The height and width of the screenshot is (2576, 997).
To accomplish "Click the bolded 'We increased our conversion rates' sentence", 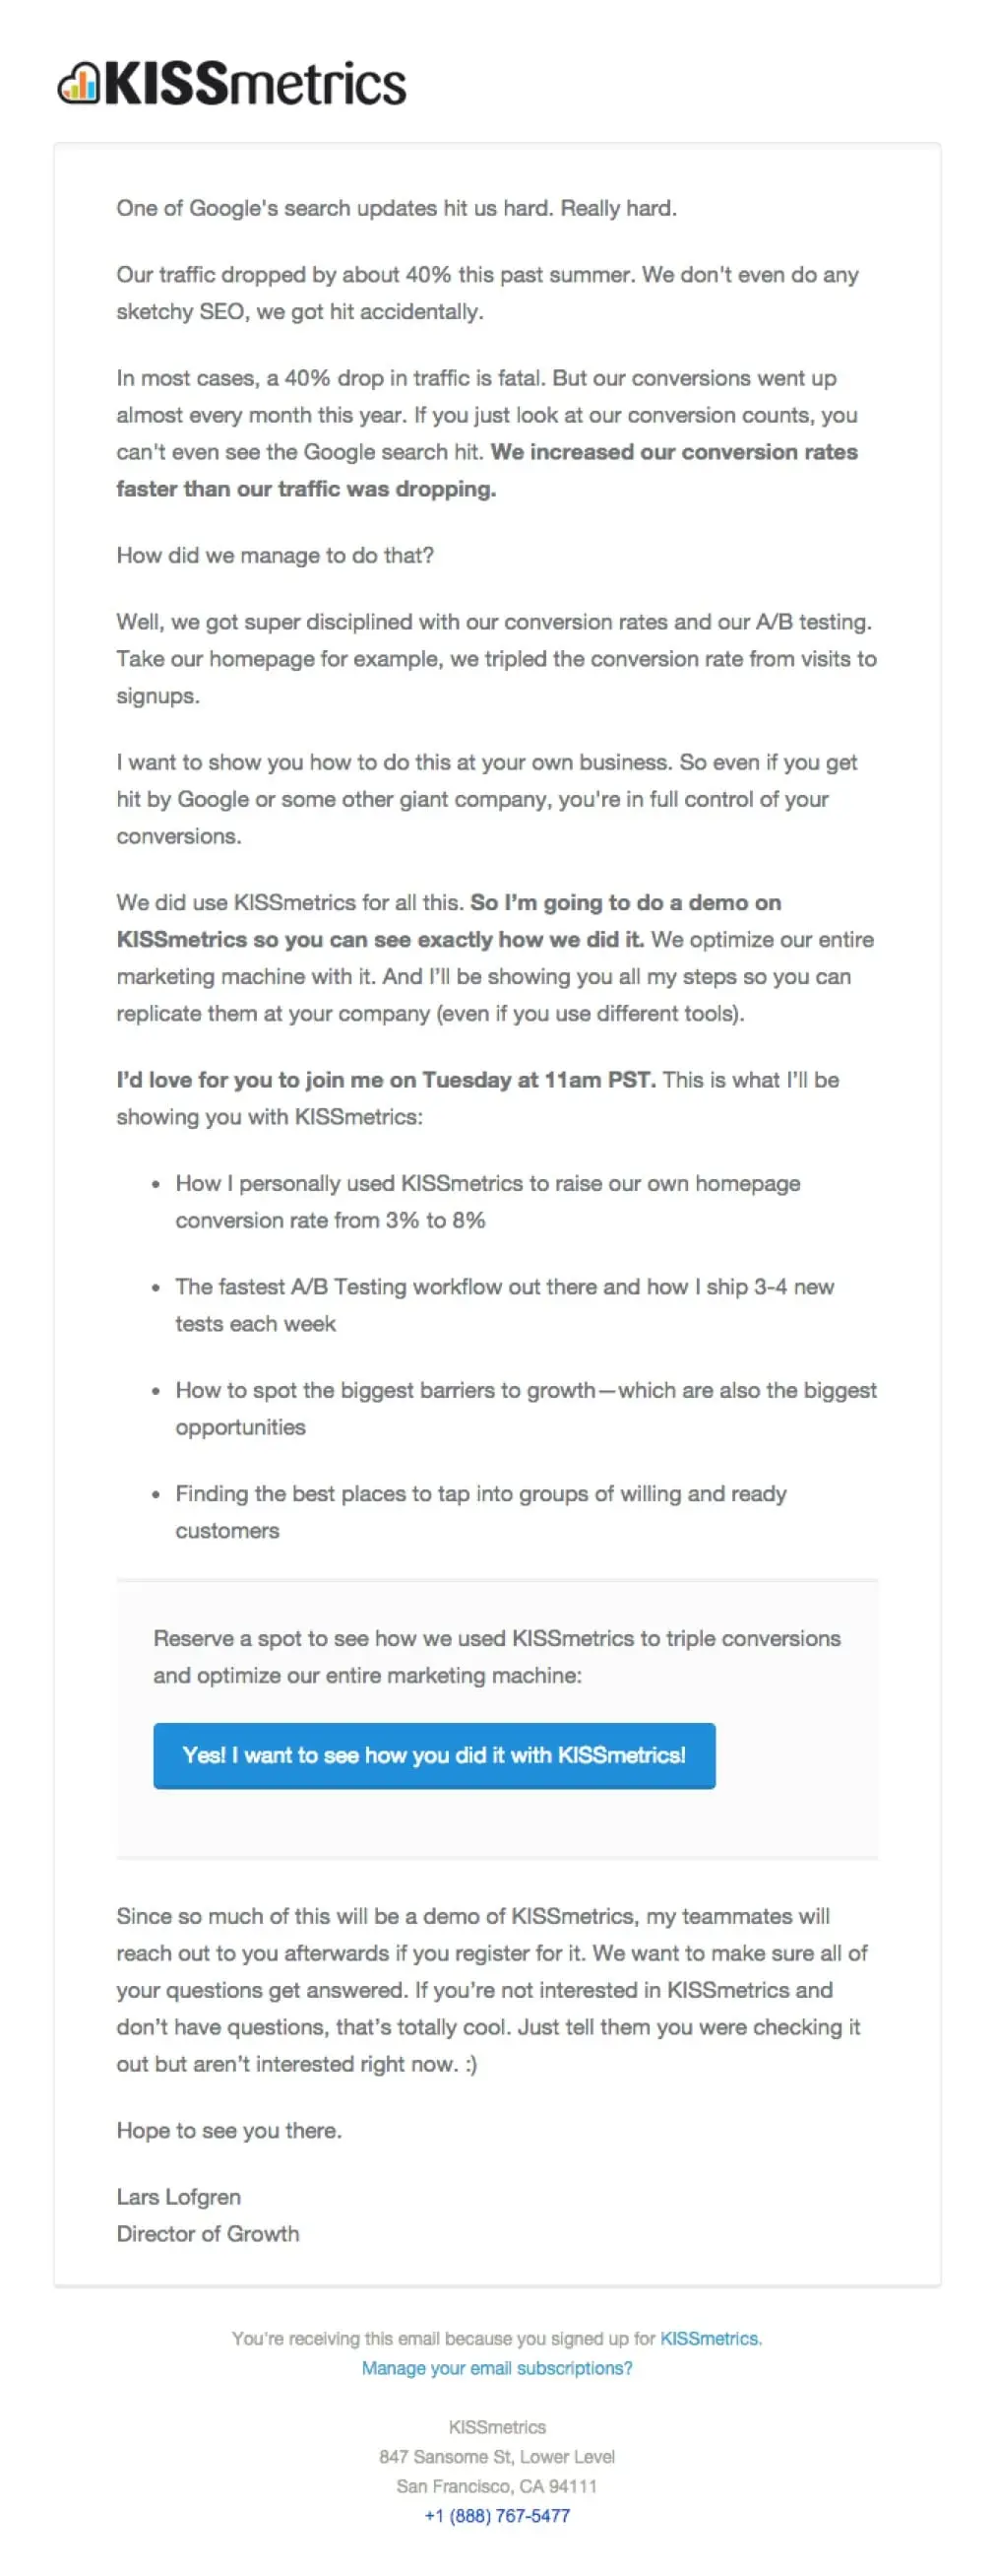I will click(676, 452).
